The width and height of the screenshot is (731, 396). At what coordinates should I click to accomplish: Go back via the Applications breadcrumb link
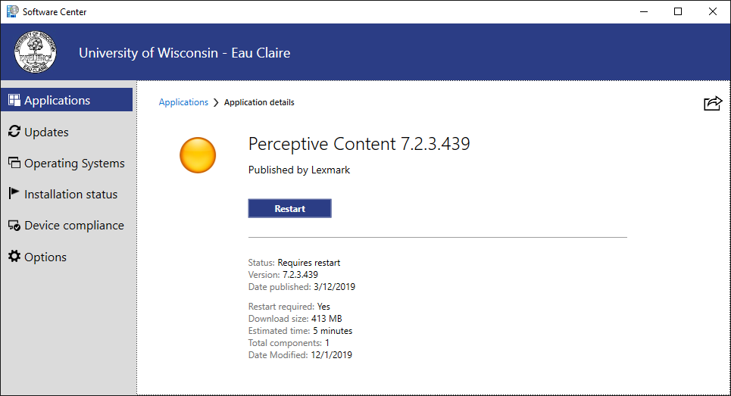[x=183, y=102]
